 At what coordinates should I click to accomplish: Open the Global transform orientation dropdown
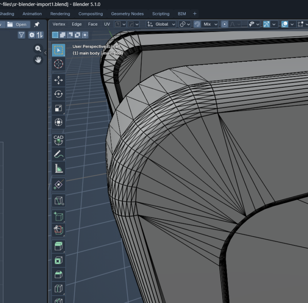(x=161, y=24)
